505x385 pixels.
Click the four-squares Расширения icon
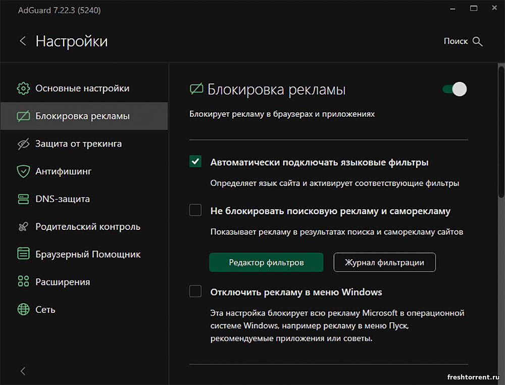23,282
